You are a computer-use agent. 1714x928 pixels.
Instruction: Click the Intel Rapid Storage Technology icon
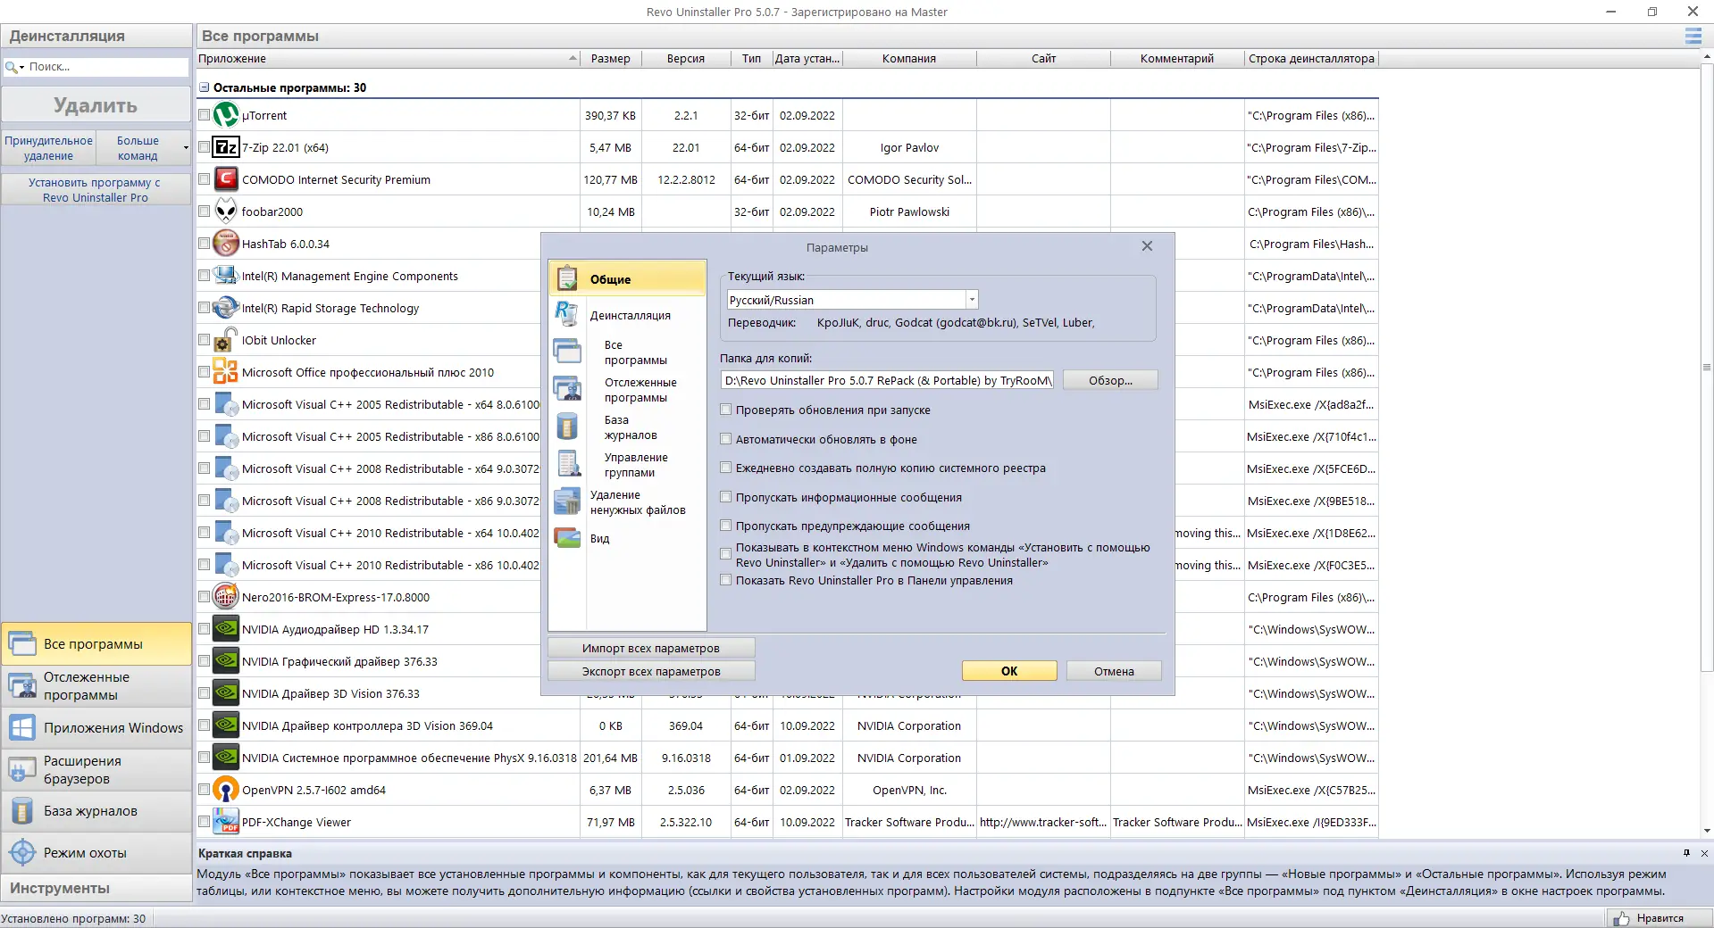226,308
